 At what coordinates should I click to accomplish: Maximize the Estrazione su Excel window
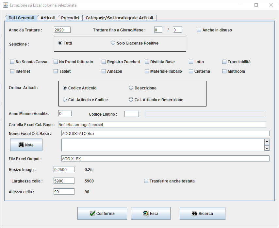coord(256,5)
